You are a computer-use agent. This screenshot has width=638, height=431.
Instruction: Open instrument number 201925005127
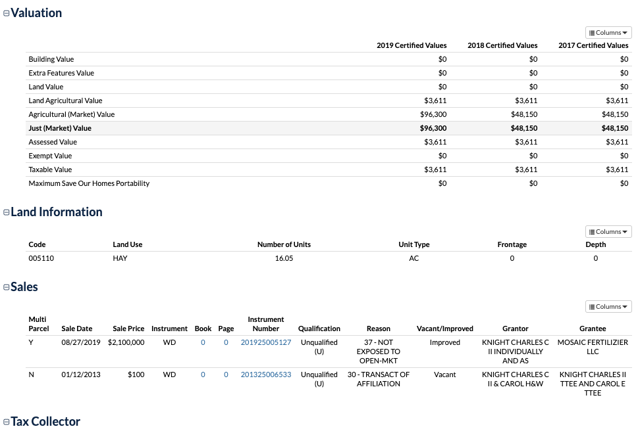pos(265,342)
